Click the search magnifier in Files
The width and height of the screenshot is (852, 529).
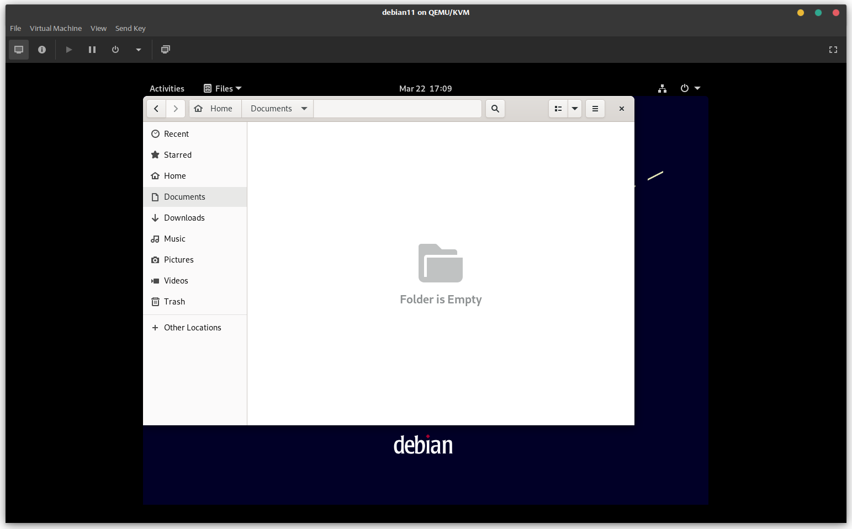tap(495, 109)
